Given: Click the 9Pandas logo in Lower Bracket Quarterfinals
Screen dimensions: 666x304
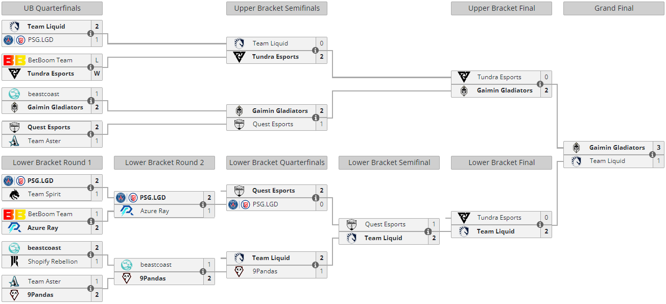Looking at the screenshot, I should point(239,271).
